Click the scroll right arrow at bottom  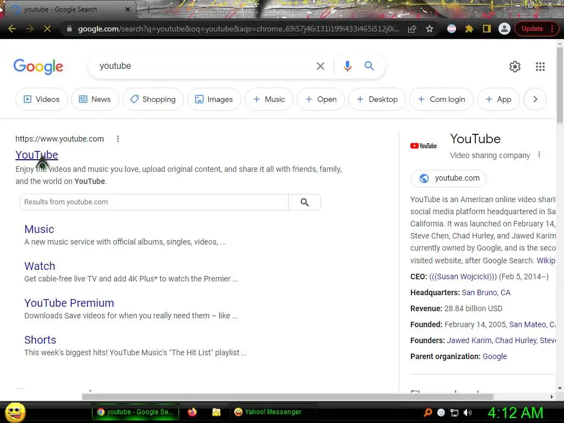pos(552,397)
